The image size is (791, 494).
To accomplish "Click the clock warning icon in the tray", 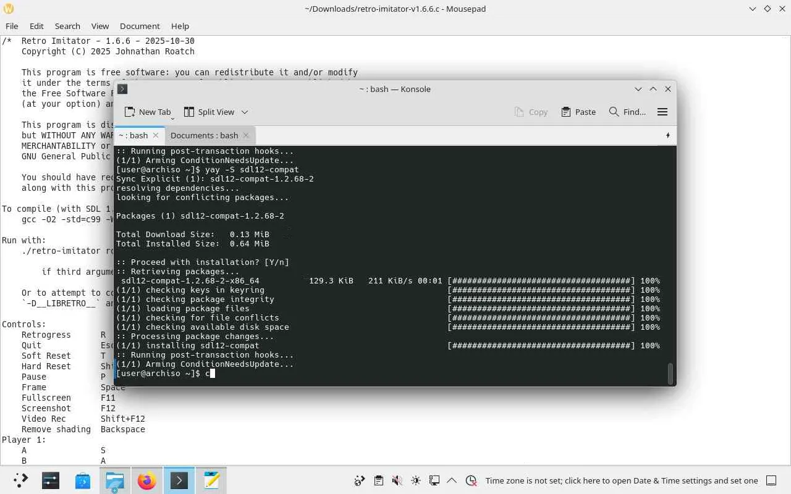I will [x=471, y=480].
